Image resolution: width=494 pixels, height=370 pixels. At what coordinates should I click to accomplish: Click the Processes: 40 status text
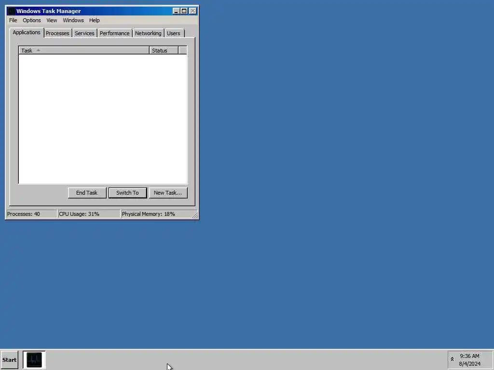[24, 214]
